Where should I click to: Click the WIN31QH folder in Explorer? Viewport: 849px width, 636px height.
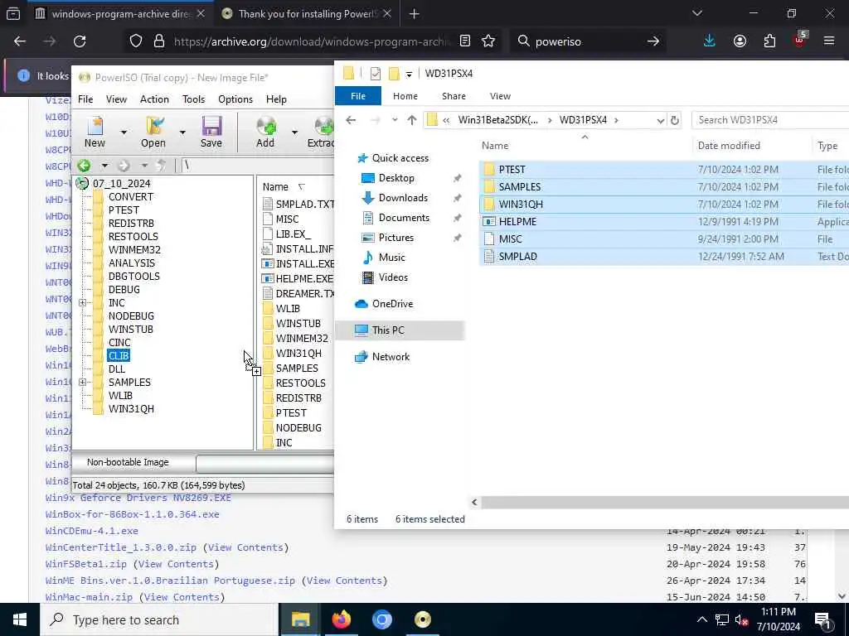tap(521, 205)
